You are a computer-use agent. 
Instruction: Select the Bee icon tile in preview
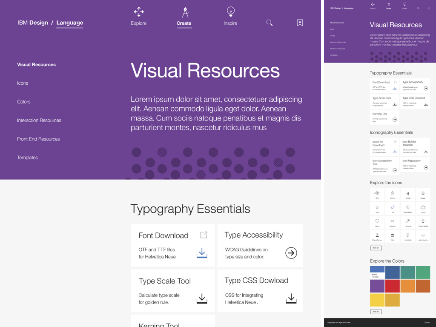coord(377,194)
